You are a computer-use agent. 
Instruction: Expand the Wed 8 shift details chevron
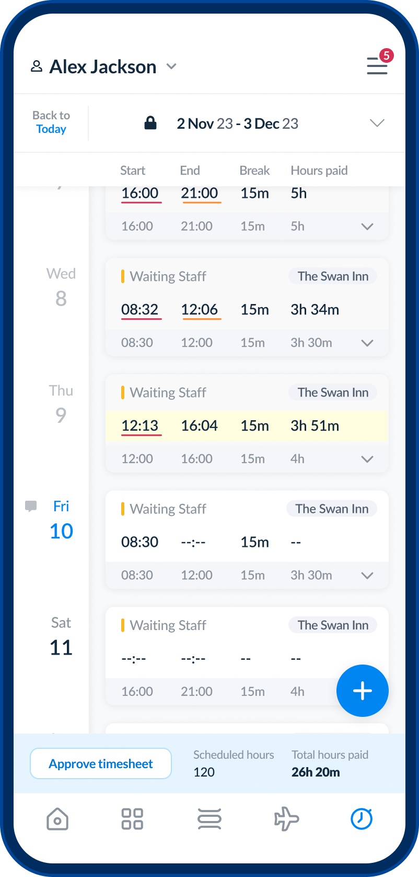point(367,343)
